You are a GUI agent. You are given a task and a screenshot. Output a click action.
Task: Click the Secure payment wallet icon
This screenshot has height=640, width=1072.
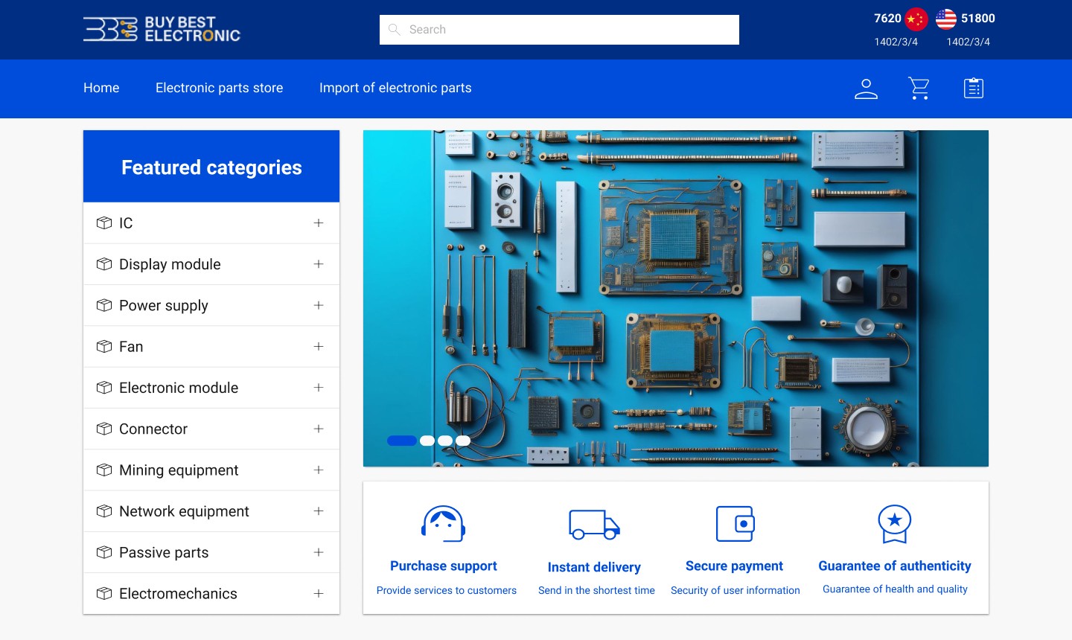735,523
